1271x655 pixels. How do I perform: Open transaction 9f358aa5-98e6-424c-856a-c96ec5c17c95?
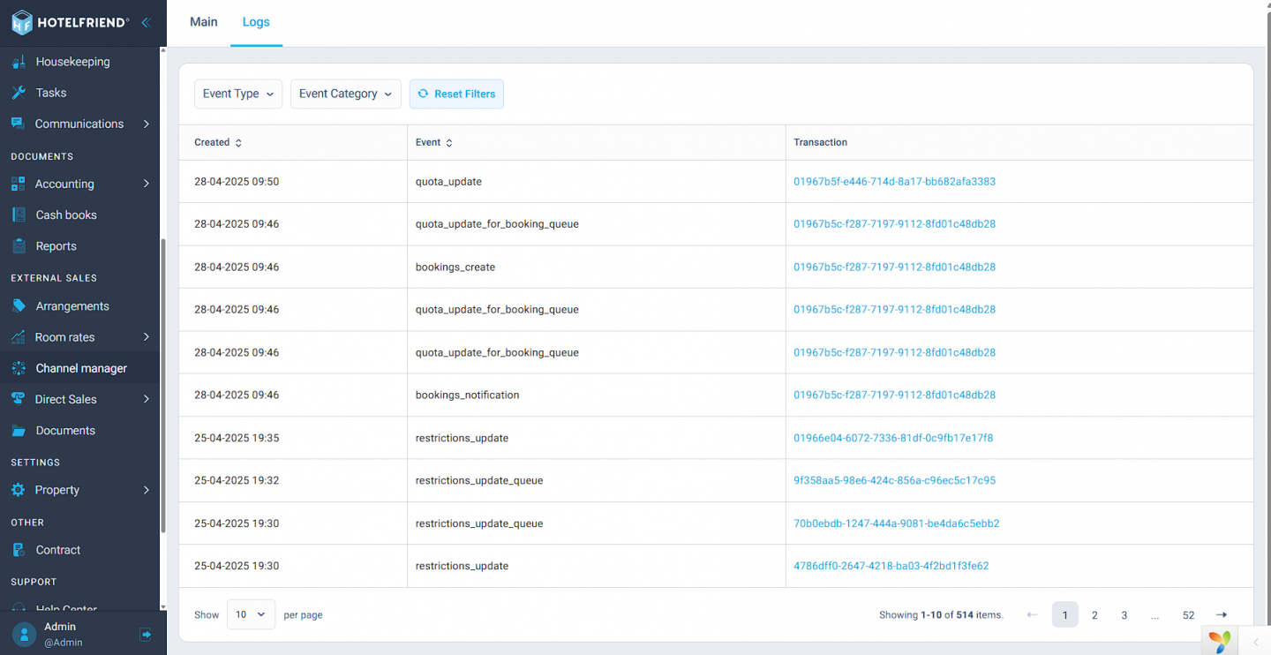point(894,480)
